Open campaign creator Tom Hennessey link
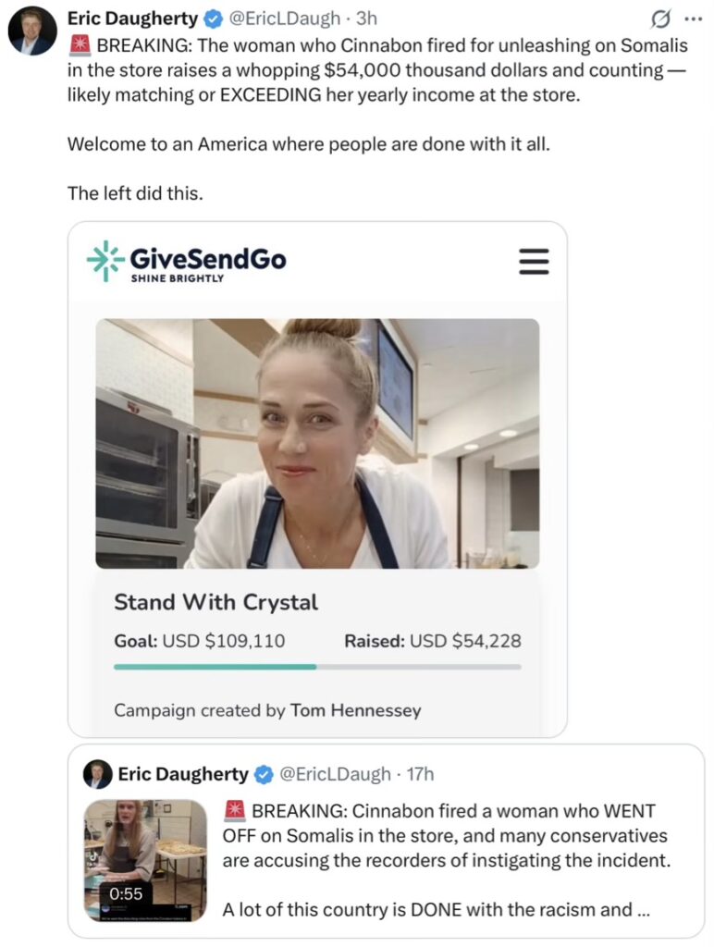714x947 pixels. tap(355, 710)
